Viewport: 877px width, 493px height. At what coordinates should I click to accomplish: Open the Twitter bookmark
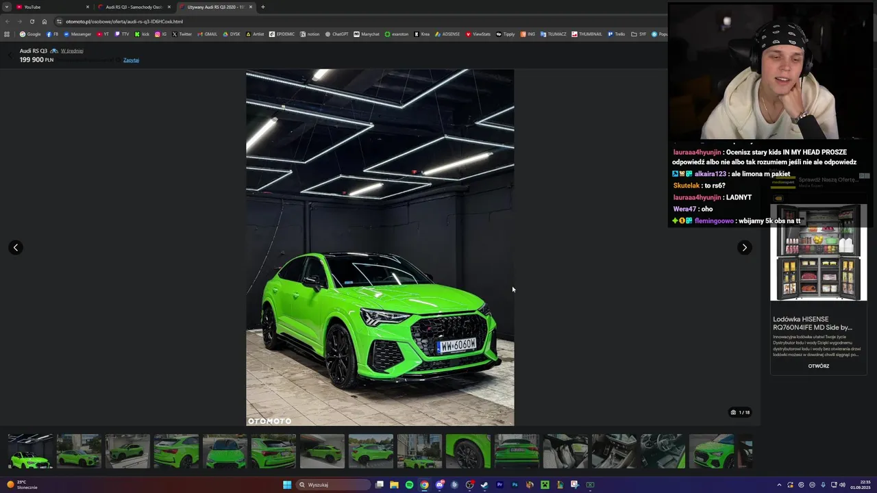(x=182, y=34)
